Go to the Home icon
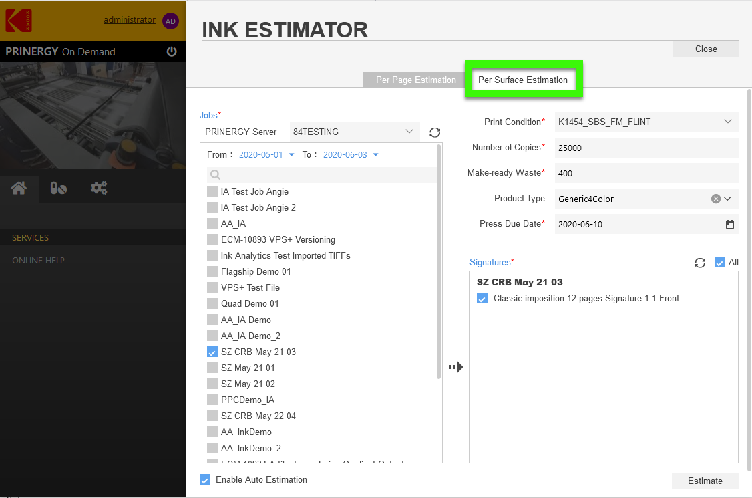This screenshot has width=752, height=498. [19, 188]
